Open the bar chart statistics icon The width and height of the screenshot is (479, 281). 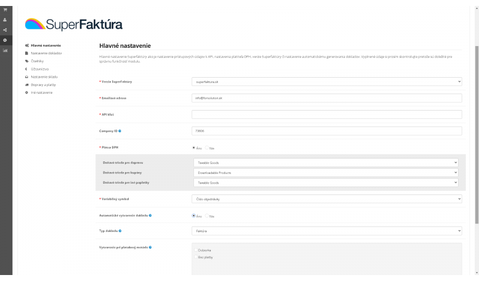click(x=5, y=50)
